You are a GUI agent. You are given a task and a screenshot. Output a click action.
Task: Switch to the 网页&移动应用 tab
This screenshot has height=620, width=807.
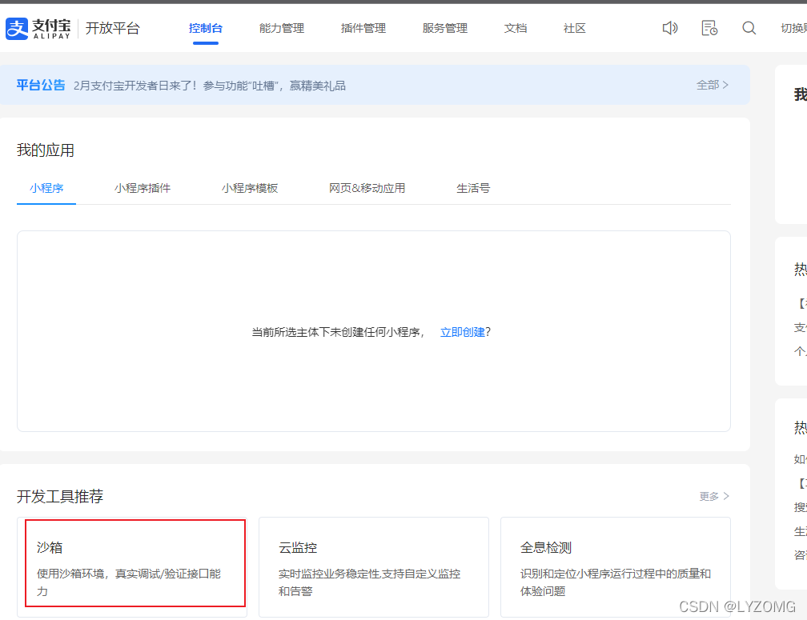point(367,188)
